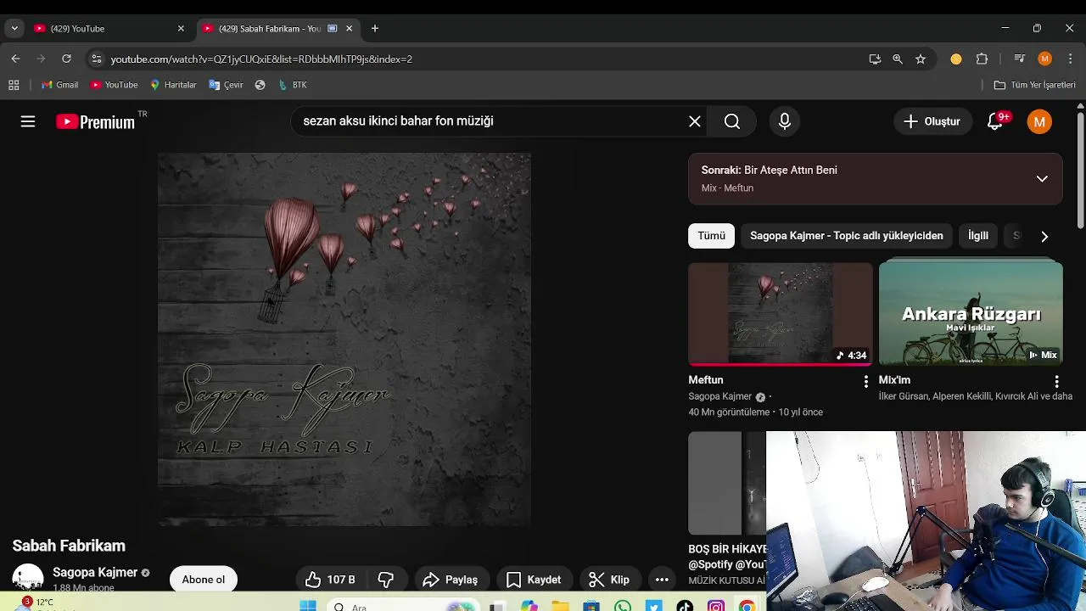This screenshot has width=1086, height=611.
Task: Open Haritalar bookmark
Action: [x=173, y=85]
